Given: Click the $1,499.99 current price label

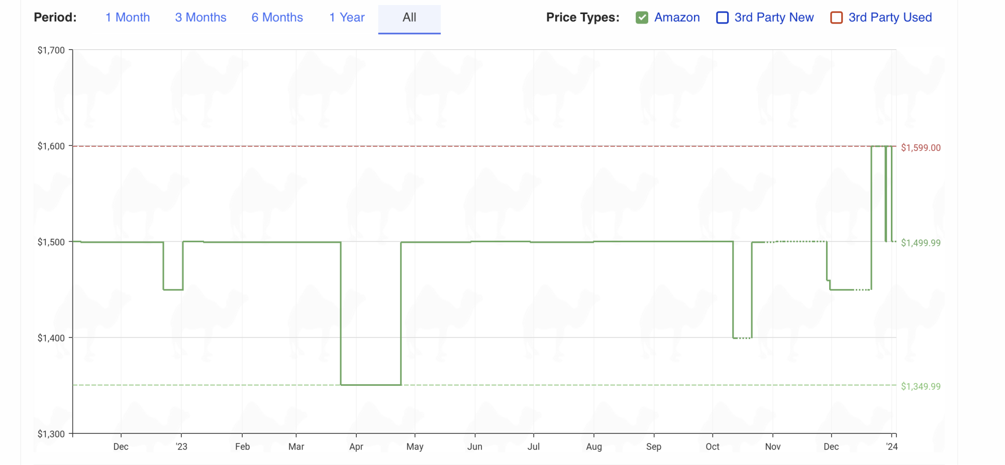Looking at the screenshot, I should click(x=921, y=243).
